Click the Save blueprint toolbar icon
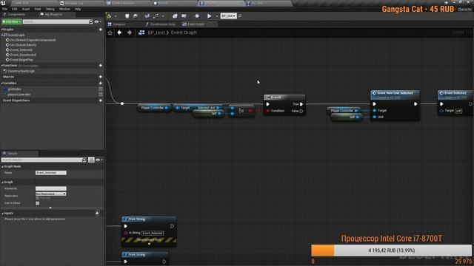Image resolution: width=474 pixels, height=266 pixels. pyautogui.click(x=127, y=16)
